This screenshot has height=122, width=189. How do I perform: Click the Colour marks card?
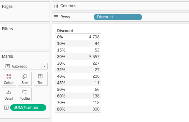coord(9,79)
